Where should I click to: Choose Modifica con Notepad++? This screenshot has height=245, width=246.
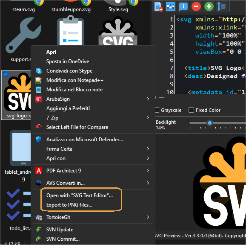click(93, 80)
